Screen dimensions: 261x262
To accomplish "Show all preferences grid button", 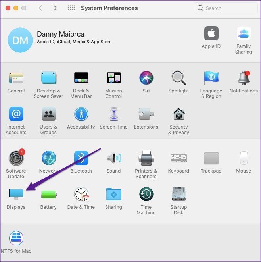I will tap(71, 8).
